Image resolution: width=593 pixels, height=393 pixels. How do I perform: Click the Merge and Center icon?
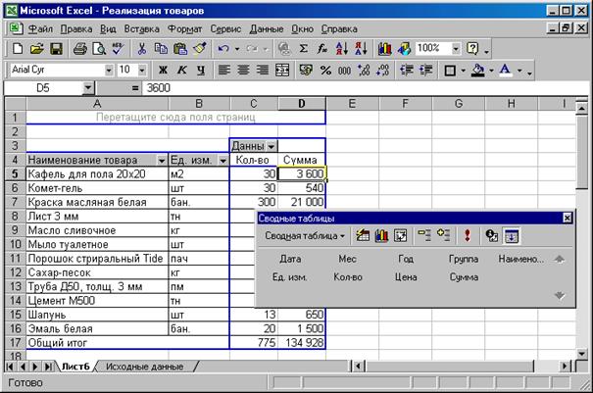click(283, 71)
